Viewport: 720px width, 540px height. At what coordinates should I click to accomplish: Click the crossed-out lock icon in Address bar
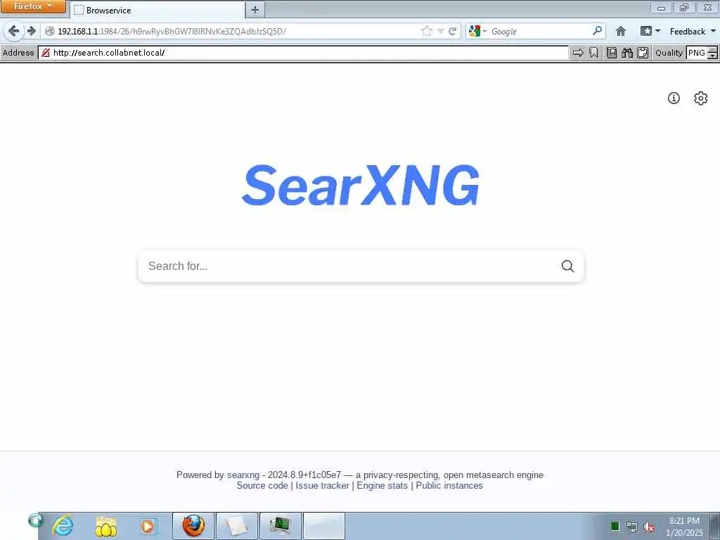(46, 52)
